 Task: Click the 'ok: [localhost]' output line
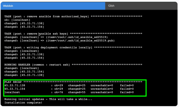pos(17,20)
